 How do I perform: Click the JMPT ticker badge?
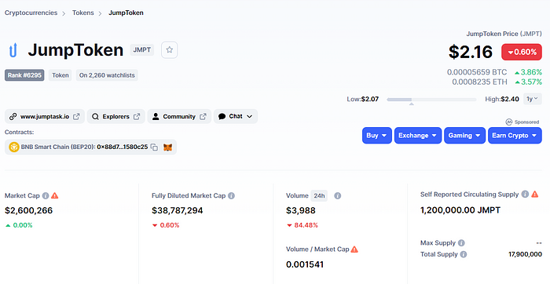[141, 50]
